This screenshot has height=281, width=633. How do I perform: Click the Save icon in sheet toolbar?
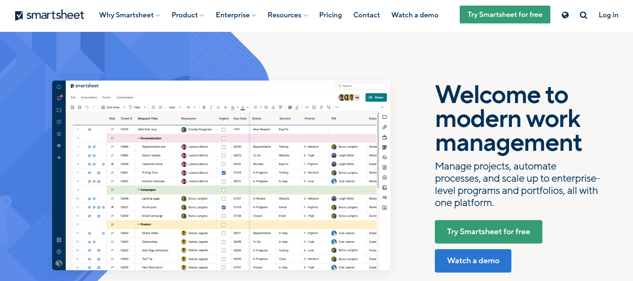(x=72, y=107)
